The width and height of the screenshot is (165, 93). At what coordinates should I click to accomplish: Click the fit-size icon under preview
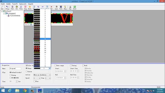(31, 25)
